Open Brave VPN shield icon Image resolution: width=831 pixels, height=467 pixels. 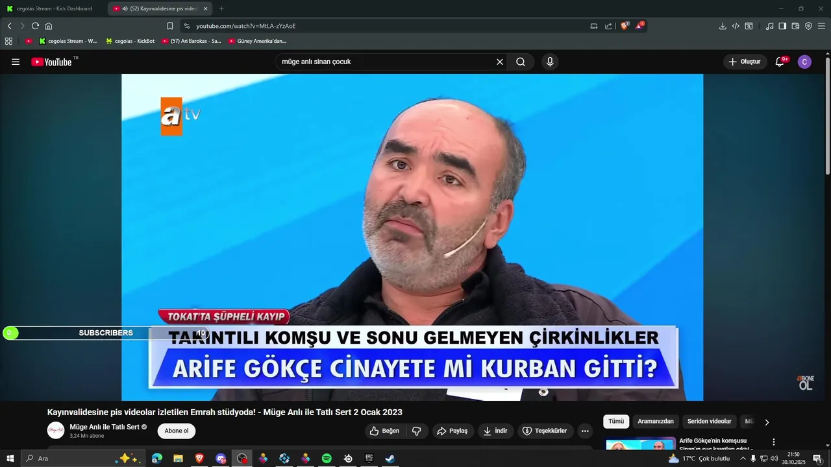pos(808,26)
